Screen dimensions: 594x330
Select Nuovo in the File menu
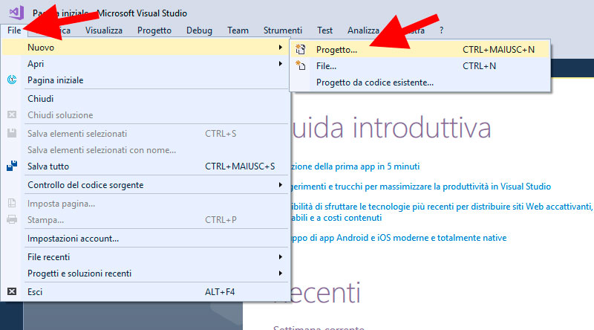[146, 48]
